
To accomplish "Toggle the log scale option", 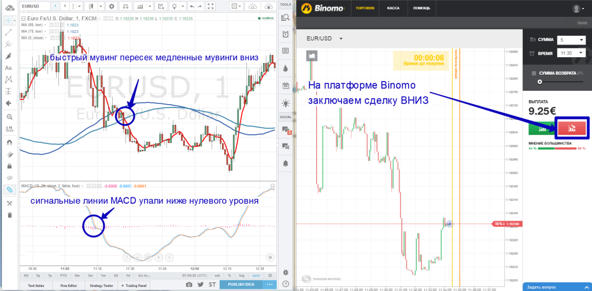I will tap(242, 275).
